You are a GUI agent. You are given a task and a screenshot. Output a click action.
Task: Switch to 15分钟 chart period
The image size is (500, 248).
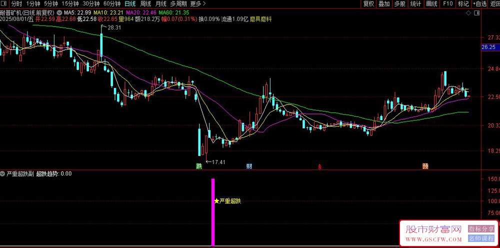tap(70, 4)
